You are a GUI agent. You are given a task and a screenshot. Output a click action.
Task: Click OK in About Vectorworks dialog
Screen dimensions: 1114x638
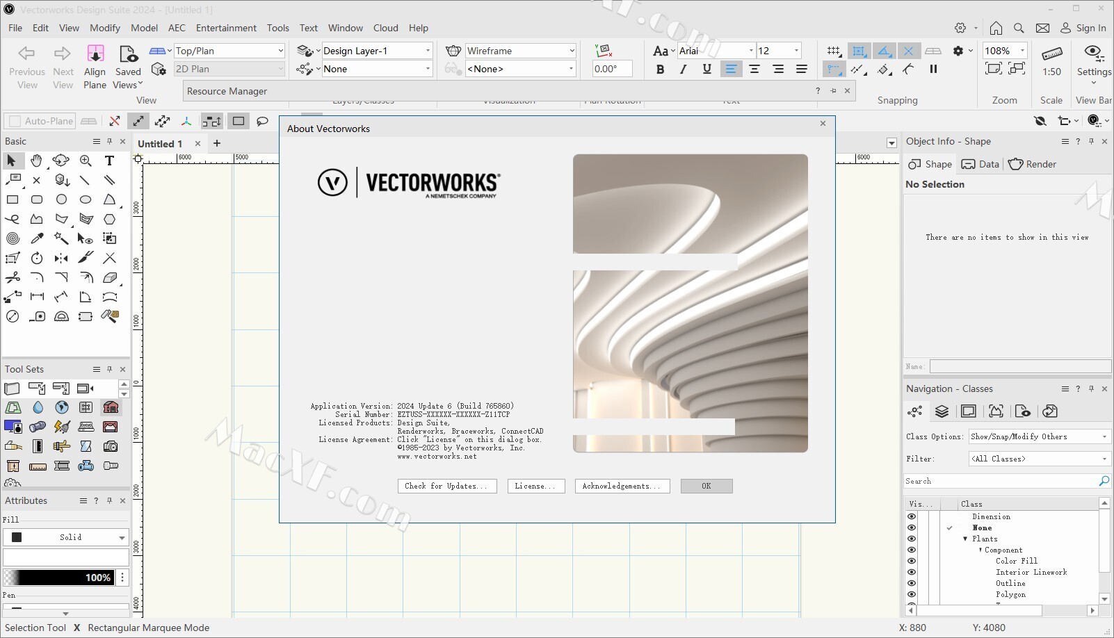707,486
